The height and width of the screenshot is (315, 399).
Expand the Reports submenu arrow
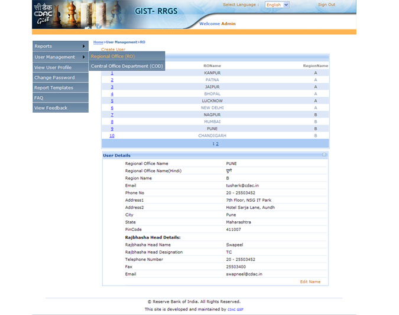[x=85, y=46]
